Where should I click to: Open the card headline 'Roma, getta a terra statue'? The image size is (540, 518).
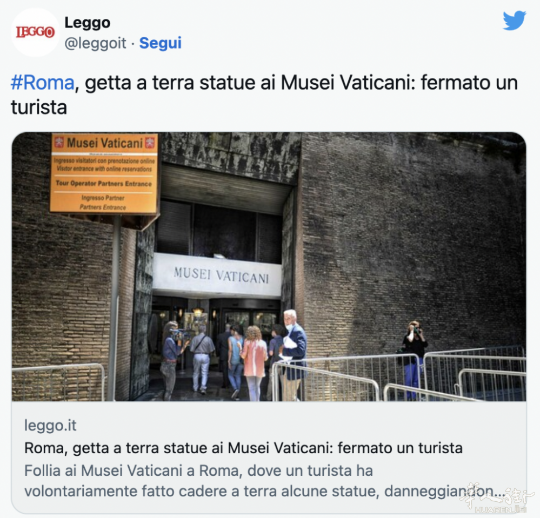pyautogui.click(x=243, y=448)
